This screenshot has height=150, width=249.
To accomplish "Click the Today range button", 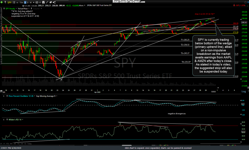I will tap(30, 144).
